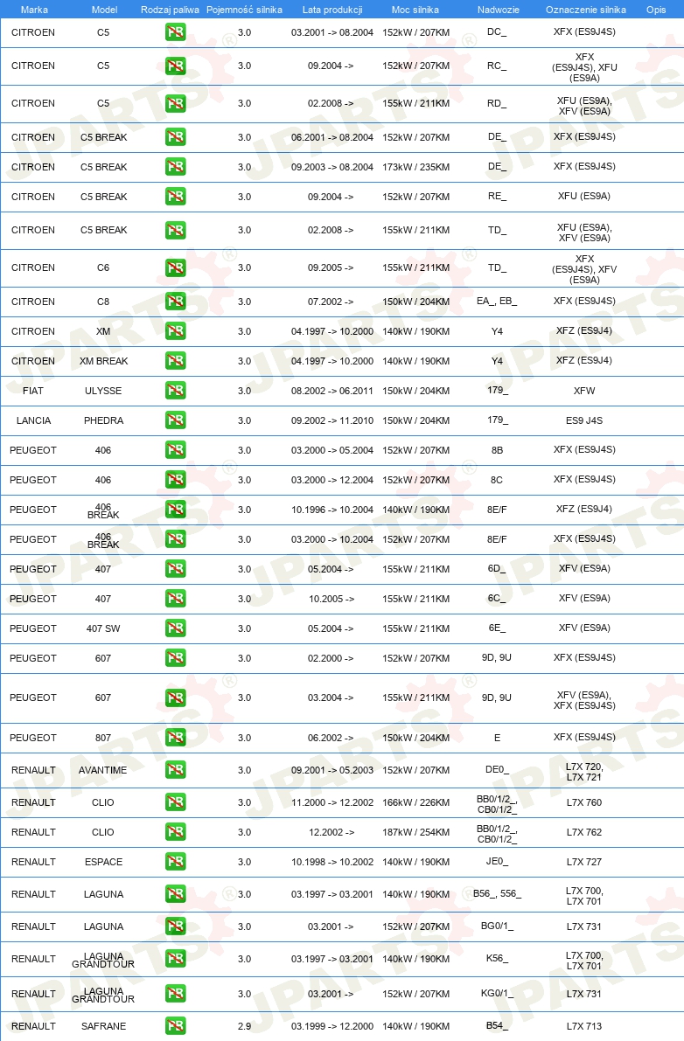Select the ES9 J4S engine code cell
Image resolution: width=684 pixels, height=1041 pixels.
(584, 420)
